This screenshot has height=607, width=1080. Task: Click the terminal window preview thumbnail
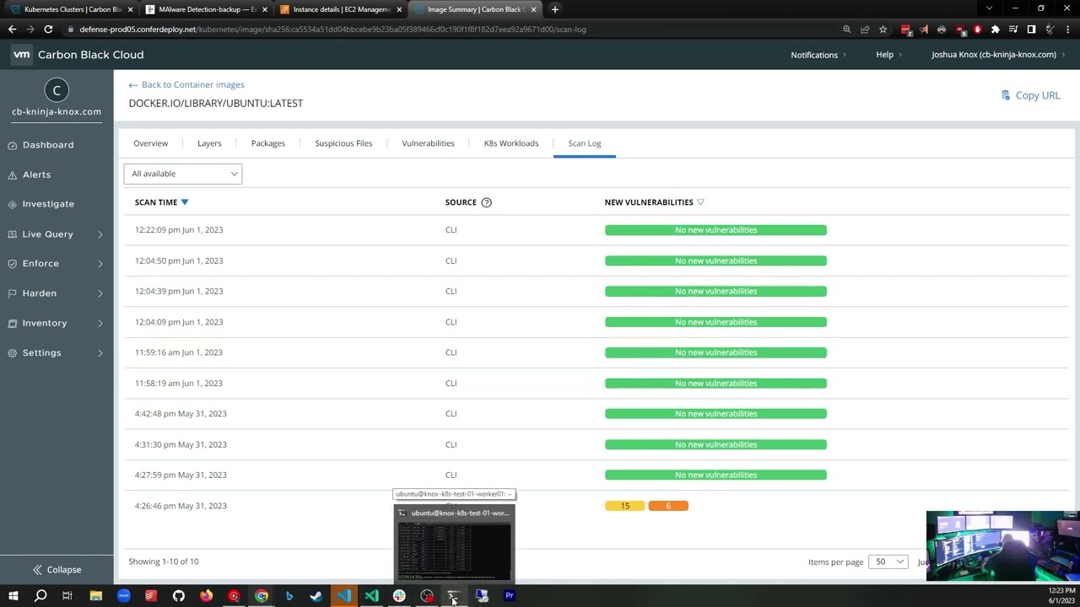[x=455, y=548]
